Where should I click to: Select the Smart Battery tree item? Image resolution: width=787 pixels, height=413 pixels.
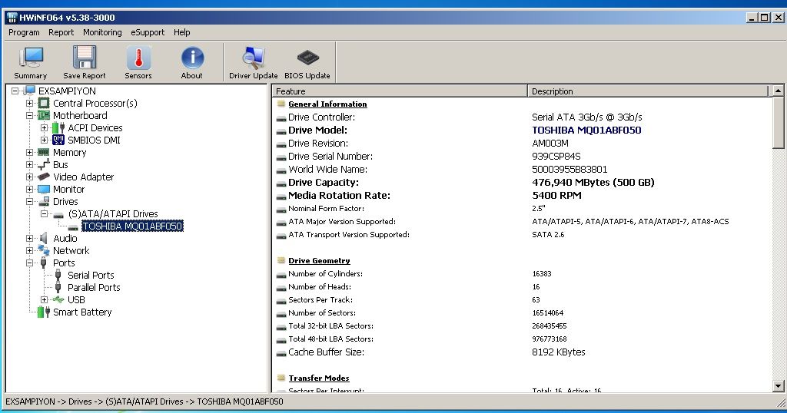click(x=82, y=312)
